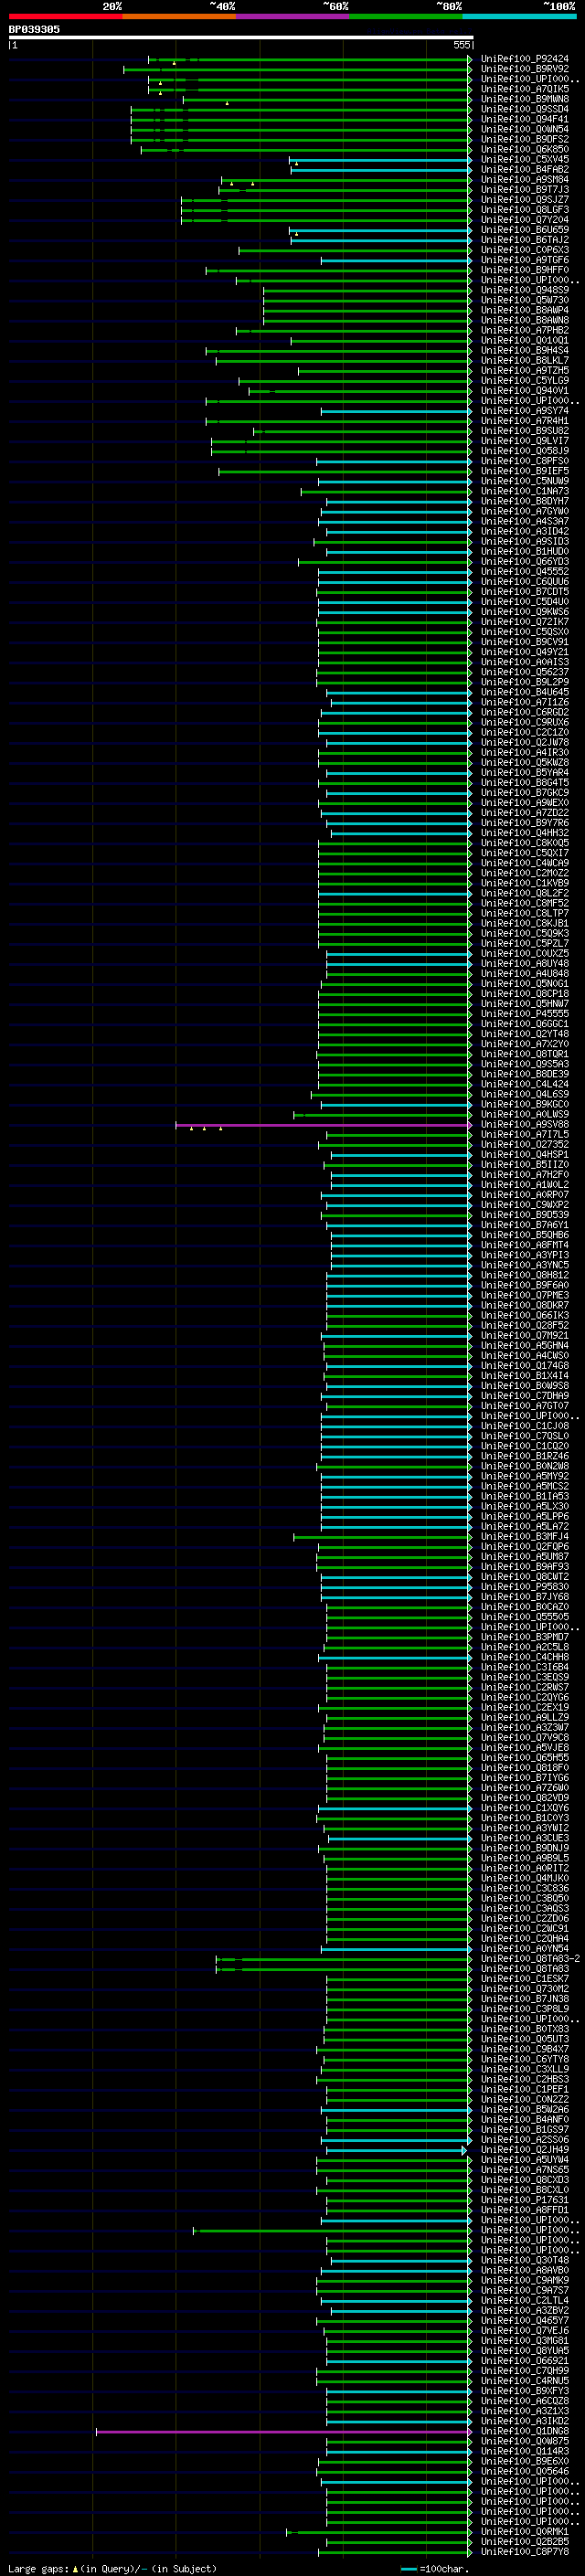Click the UniRef100_B6U659 label
The image size is (585, 2576).
pos(524,230)
